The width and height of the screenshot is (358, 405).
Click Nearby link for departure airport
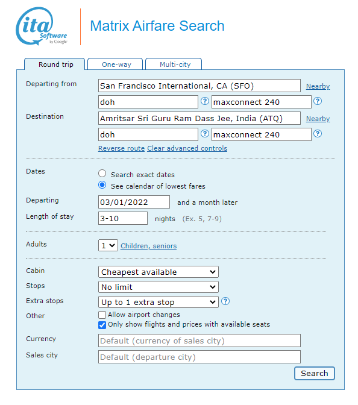(x=318, y=86)
